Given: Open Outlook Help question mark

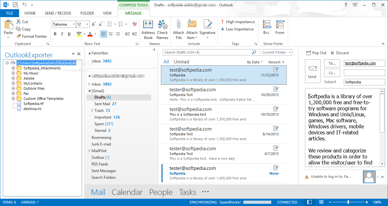Looking at the screenshot, I should (346, 5).
